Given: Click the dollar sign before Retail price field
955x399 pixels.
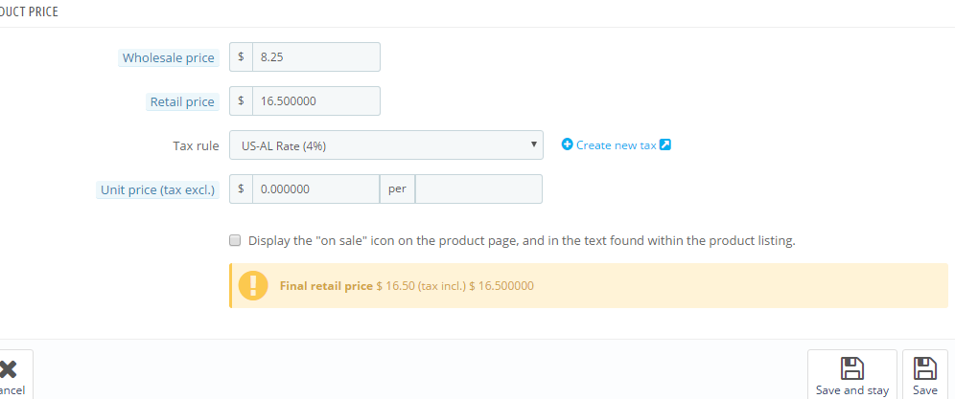Looking at the screenshot, I should pos(241,100).
